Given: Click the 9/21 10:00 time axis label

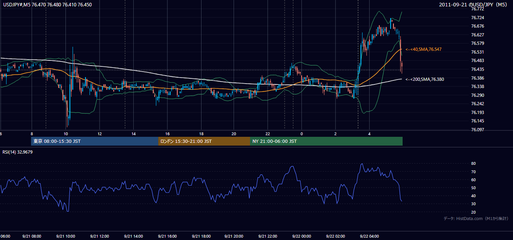Looking at the screenshot, I should (x=65, y=236).
